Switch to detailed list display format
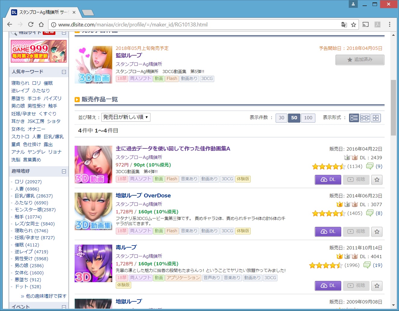 (354, 118)
